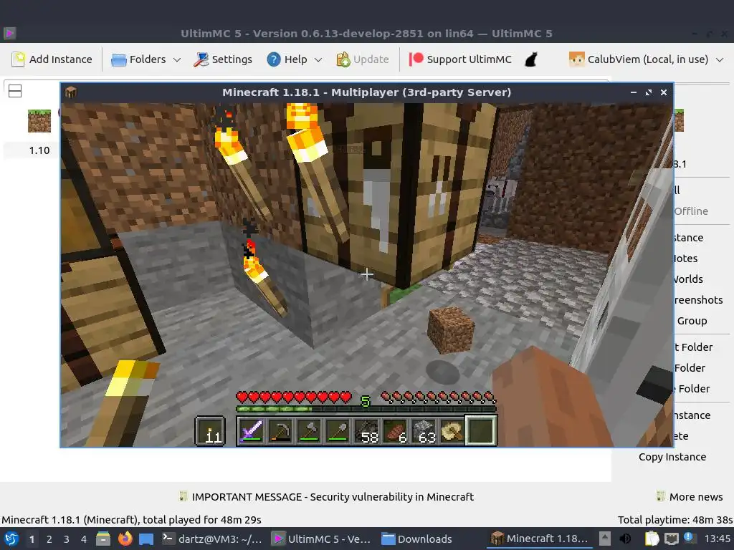Switch to Minecraft 1.18 taskbar item
Screen dimensions: 734x550
(x=540, y=539)
